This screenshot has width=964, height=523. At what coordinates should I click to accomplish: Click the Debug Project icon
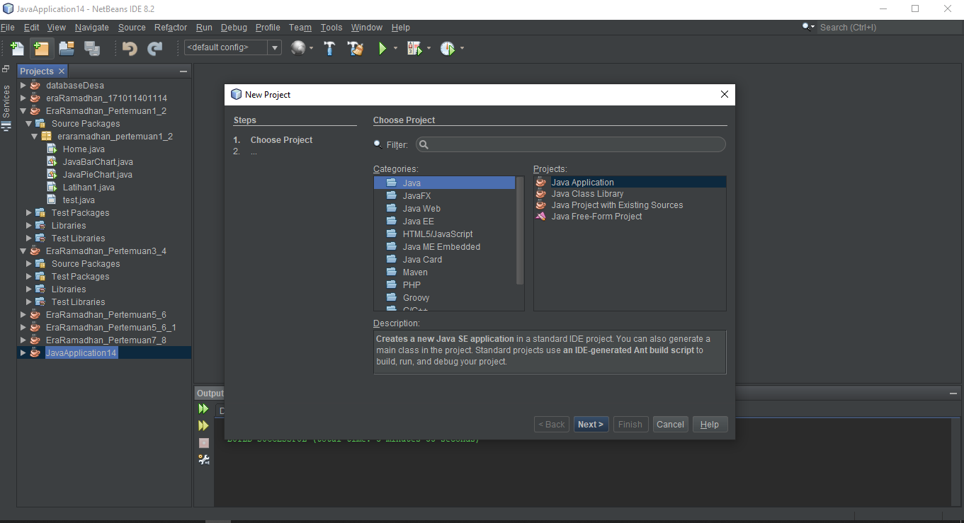point(414,48)
